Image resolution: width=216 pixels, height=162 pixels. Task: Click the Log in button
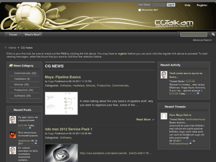pos(171,5)
